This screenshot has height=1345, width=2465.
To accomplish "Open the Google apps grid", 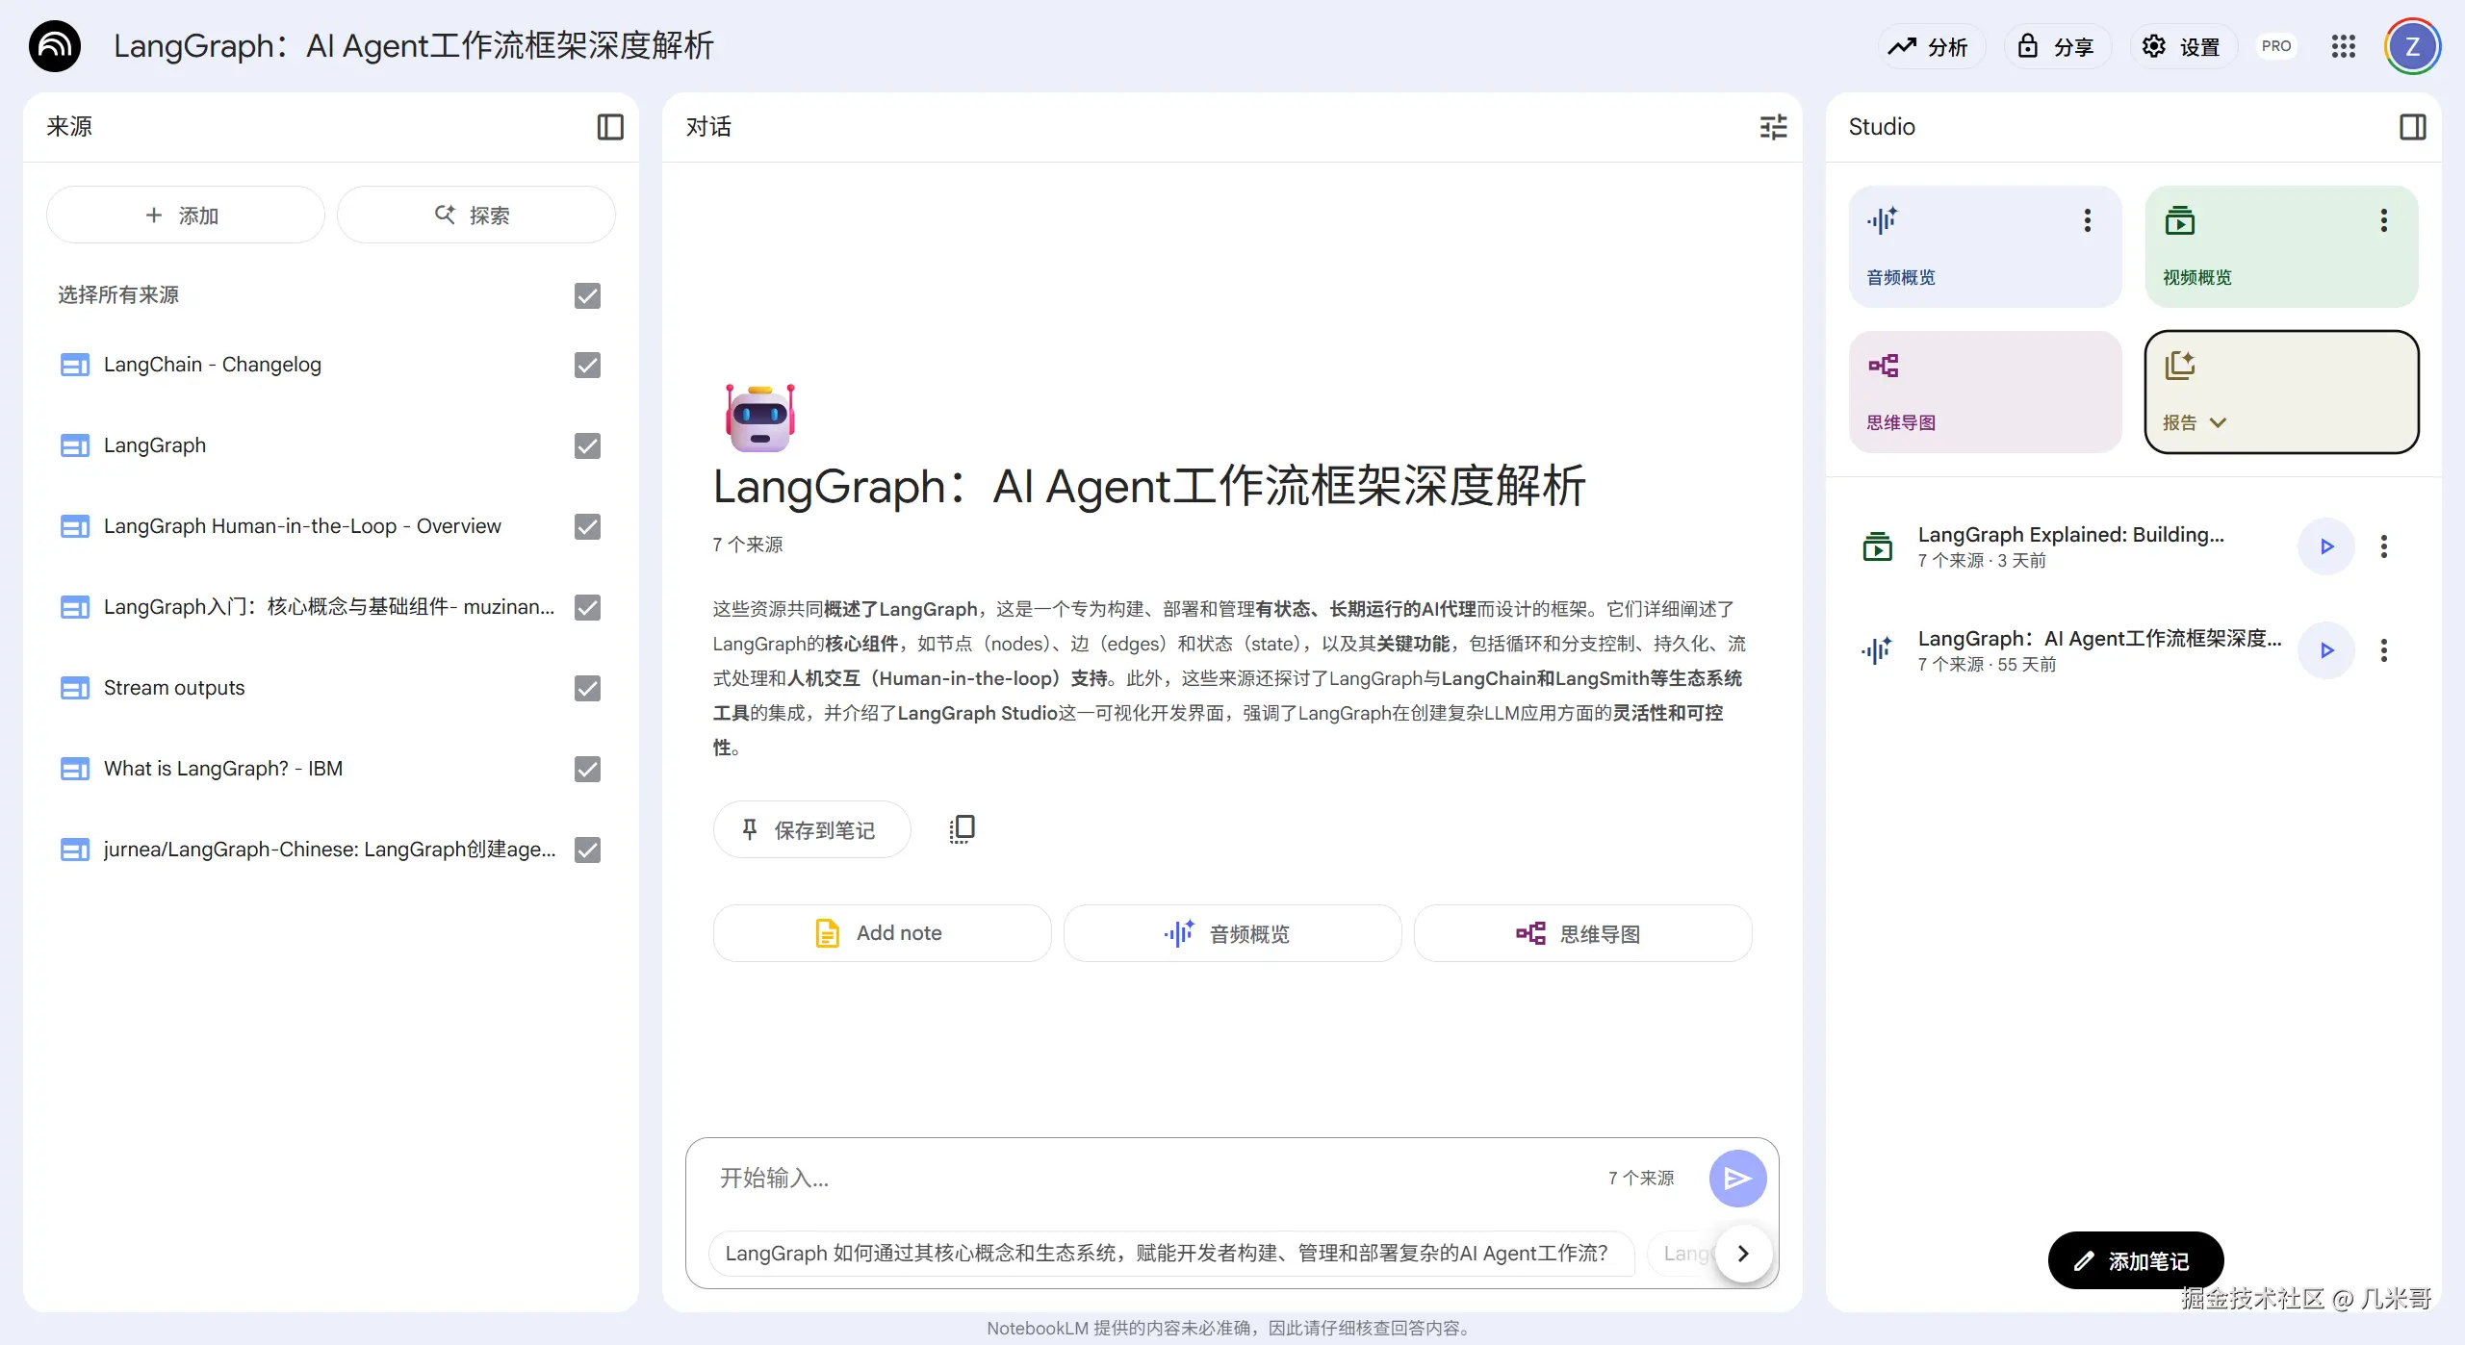I will [2344, 45].
